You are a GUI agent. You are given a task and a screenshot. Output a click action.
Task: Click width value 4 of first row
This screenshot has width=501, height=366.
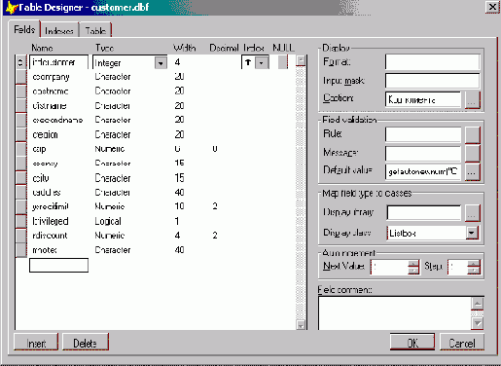click(x=177, y=62)
